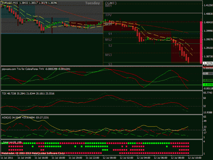Click the 11 Jul 16:00 time label
Screen dimensions: 213x160
click(x=41, y=158)
